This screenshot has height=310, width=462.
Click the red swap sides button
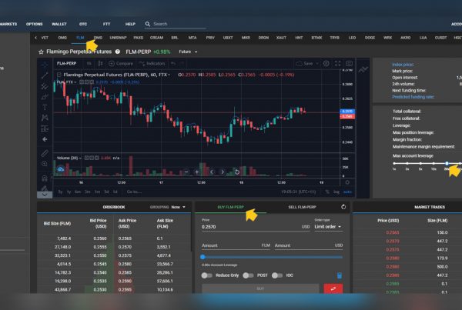click(333, 288)
